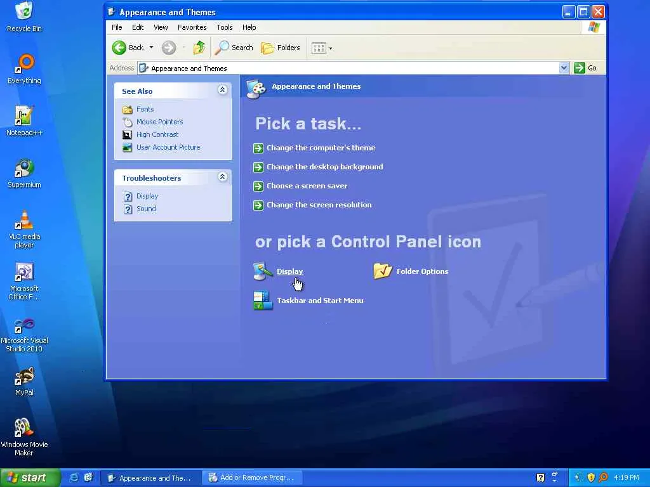Click the green Back arrow icon
650x487 pixels.
(x=119, y=48)
